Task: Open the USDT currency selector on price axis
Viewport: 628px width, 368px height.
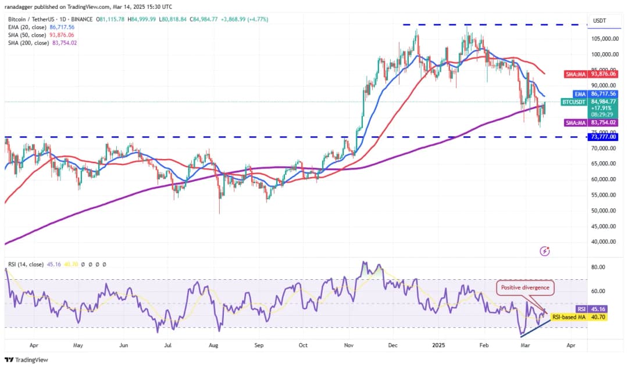Action: point(600,21)
